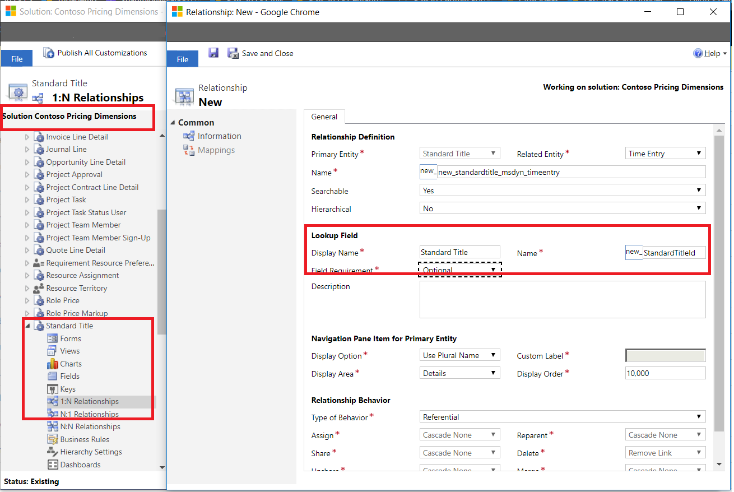The height and width of the screenshot is (492, 734).
Task: Click Publish All Customizations
Action: 96,53
